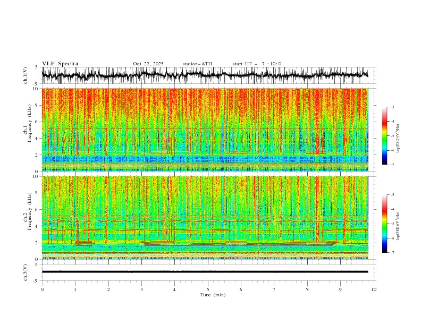Image resolution: width=421 pixels, height=325 pixels.
Task: Click the "10" kHz tick on ch.2 frequency axis
Action: 36,176
